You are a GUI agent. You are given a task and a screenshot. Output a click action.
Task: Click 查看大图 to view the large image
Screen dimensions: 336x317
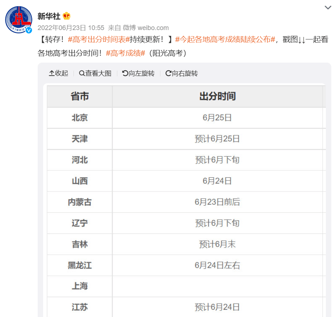95,73
